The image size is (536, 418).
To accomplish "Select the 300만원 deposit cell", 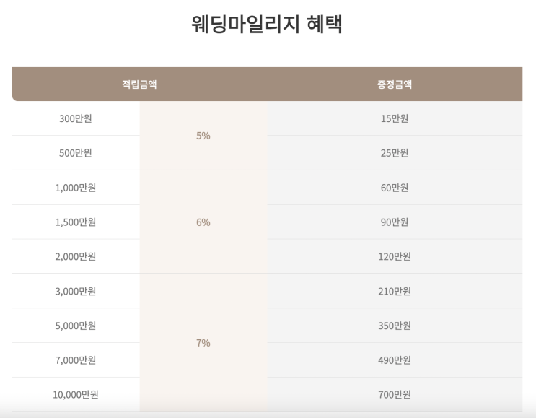I will [x=75, y=118].
